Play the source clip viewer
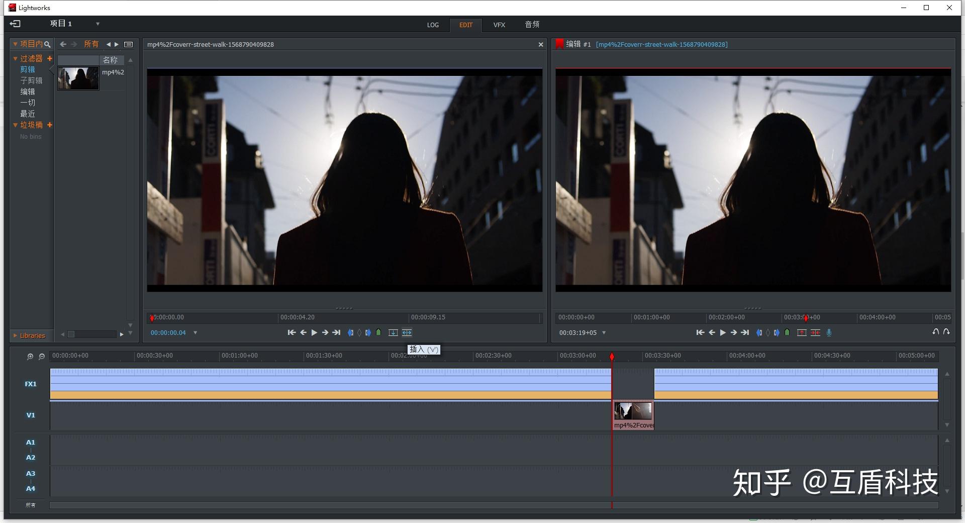The width and height of the screenshot is (965, 523). point(314,332)
